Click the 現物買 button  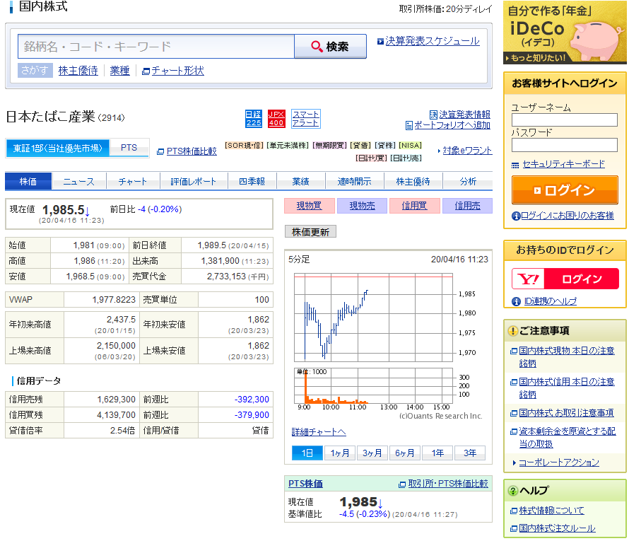point(310,206)
